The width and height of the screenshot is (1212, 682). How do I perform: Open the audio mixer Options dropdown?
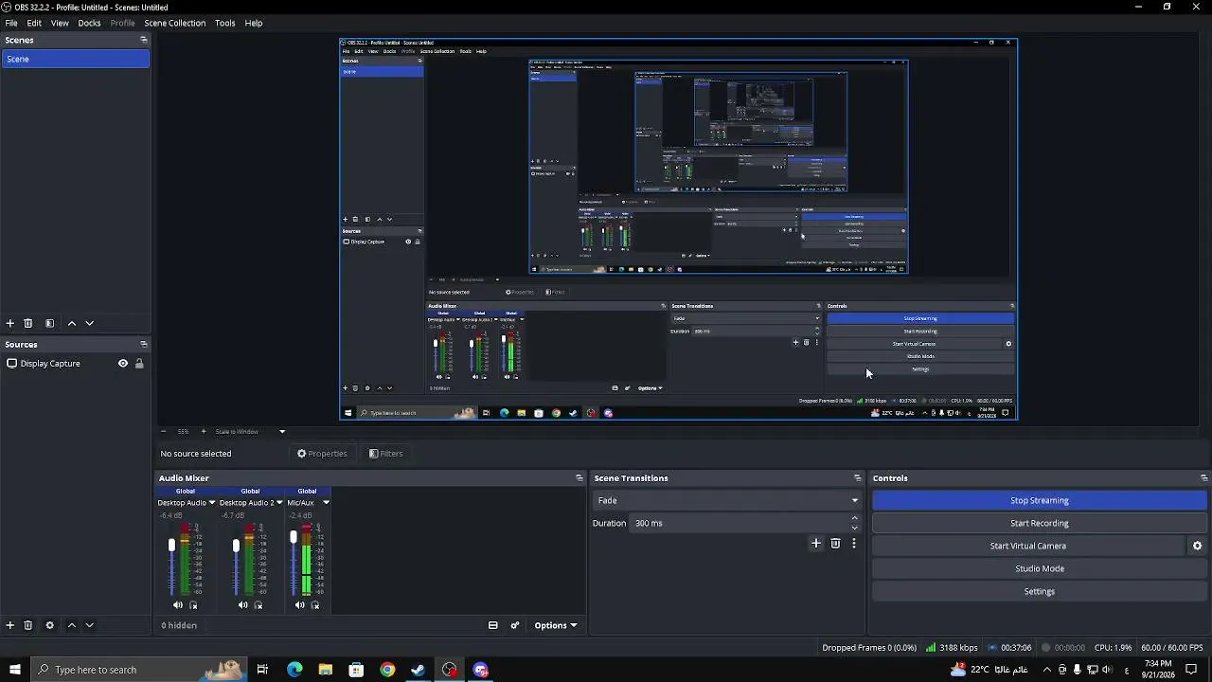pyautogui.click(x=556, y=625)
